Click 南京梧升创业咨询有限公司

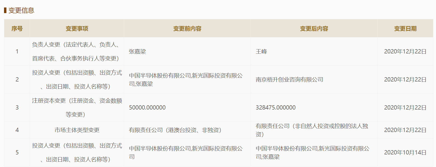point(289,80)
